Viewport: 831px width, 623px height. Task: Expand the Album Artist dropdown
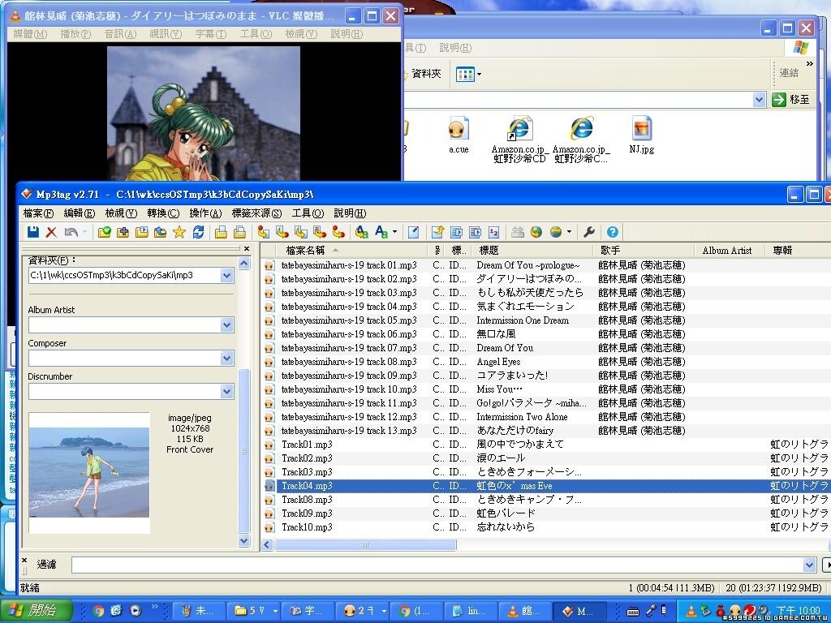[x=226, y=324]
